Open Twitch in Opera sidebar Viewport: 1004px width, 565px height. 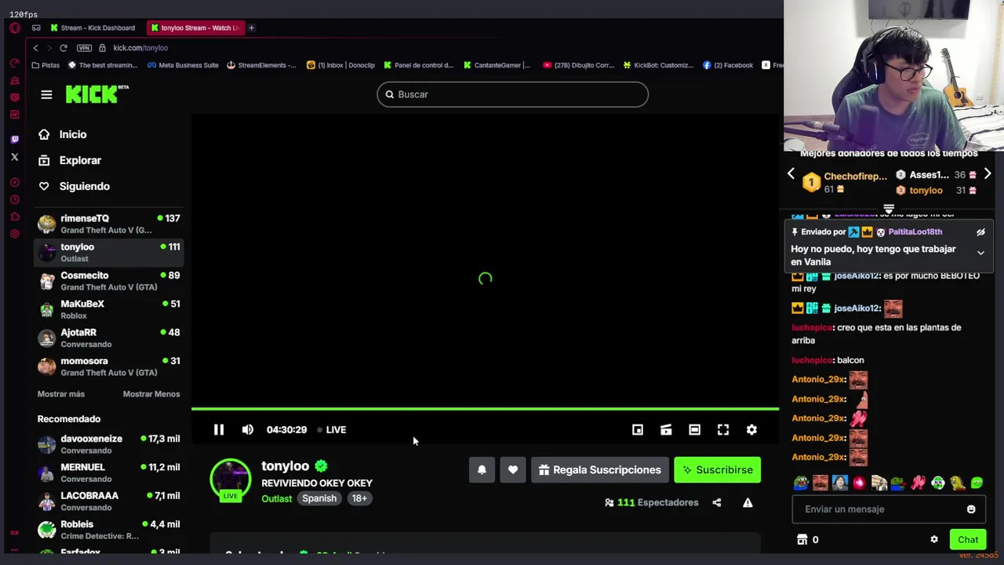14,139
